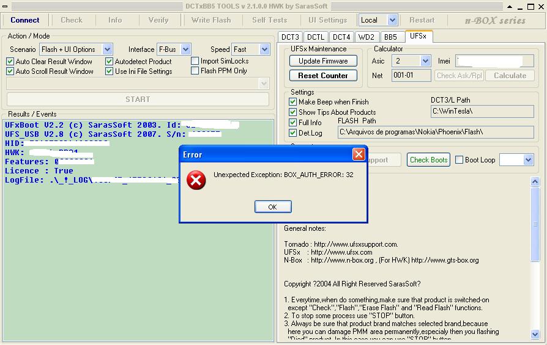This screenshot has width=547, height=345.
Task: Select the UFSx tab
Action: coord(419,36)
